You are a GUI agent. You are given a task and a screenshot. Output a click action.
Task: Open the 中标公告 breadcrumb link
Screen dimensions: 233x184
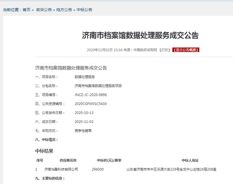[84, 10]
